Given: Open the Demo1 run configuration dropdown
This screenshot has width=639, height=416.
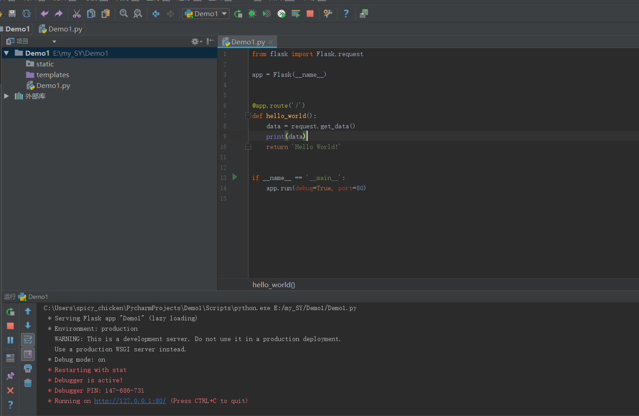Looking at the screenshot, I should pyautogui.click(x=206, y=13).
